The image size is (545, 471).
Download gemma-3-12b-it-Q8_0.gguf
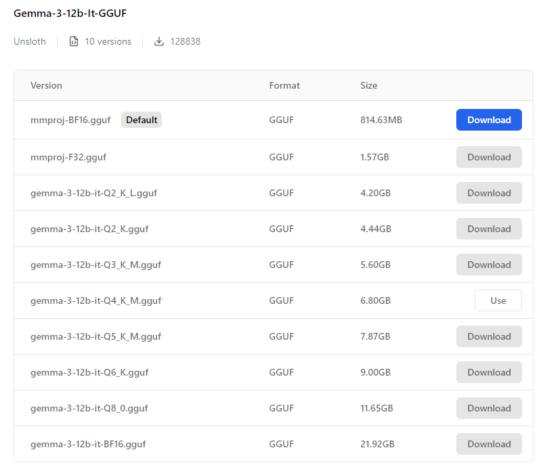coord(489,408)
